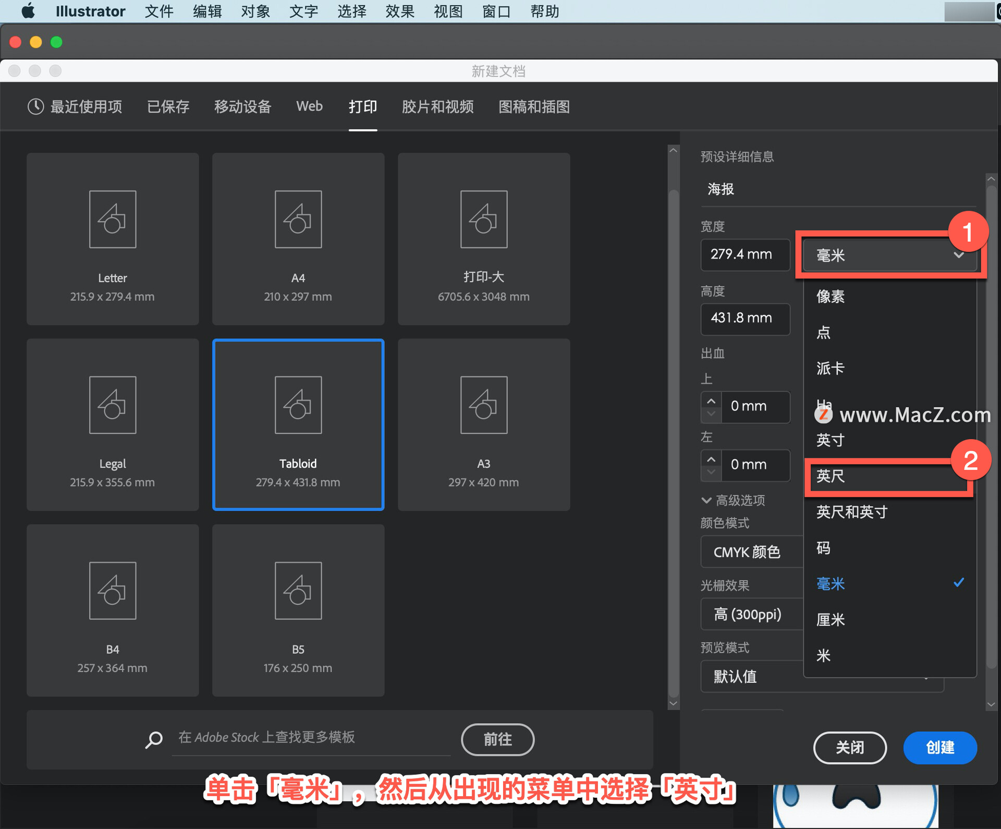1001x829 pixels.
Task: Collapse the 高级选项 section
Action: click(x=733, y=501)
